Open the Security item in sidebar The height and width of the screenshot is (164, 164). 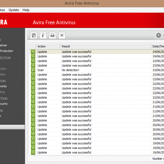[x=4, y=104]
